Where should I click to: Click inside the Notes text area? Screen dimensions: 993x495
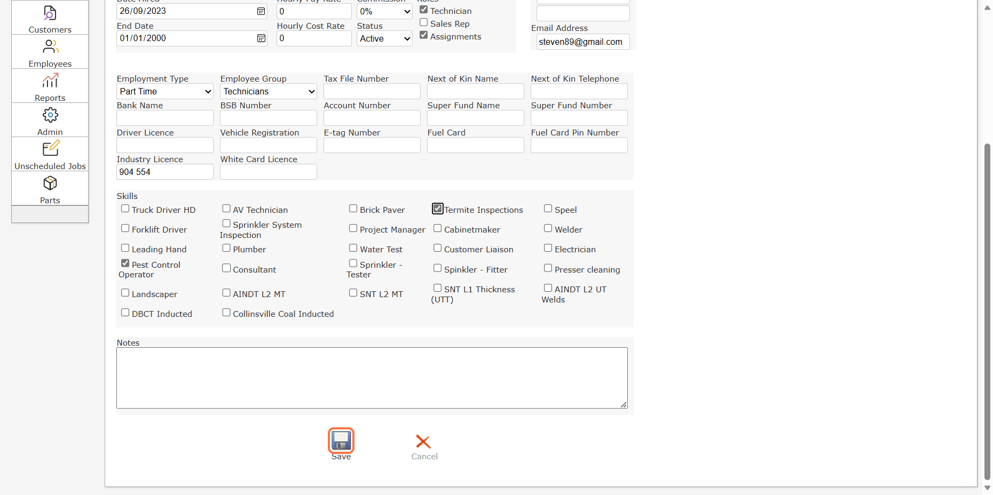pyautogui.click(x=372, y=378)
